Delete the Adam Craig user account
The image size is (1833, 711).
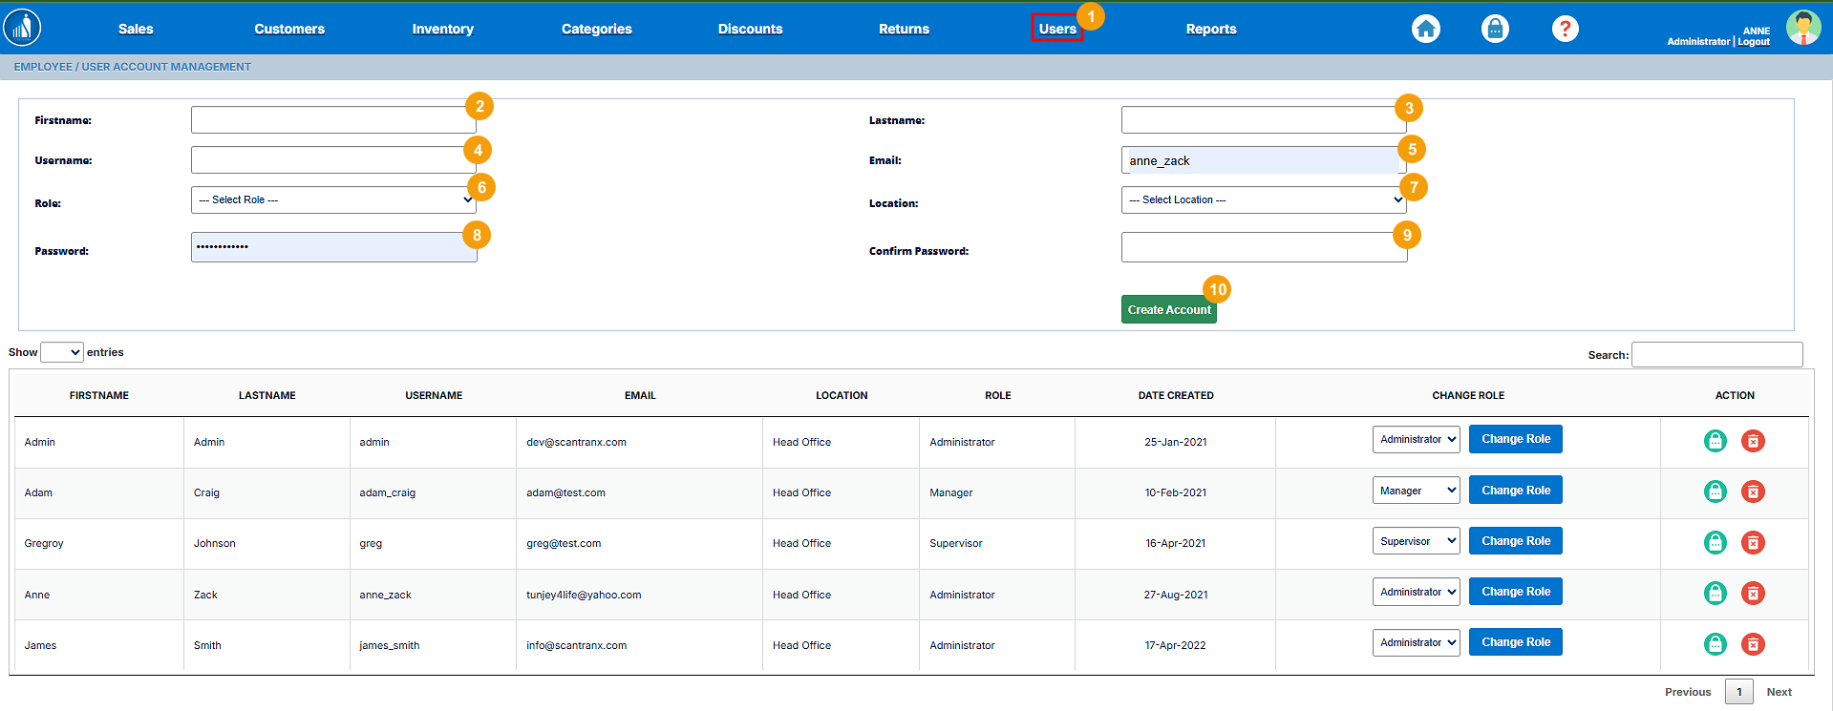(1753, 491)
